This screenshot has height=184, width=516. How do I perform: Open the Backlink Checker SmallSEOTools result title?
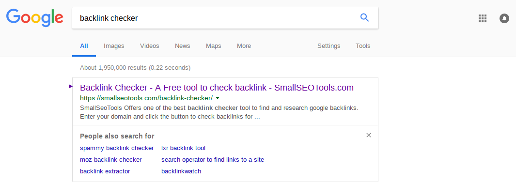coord(217,88)
